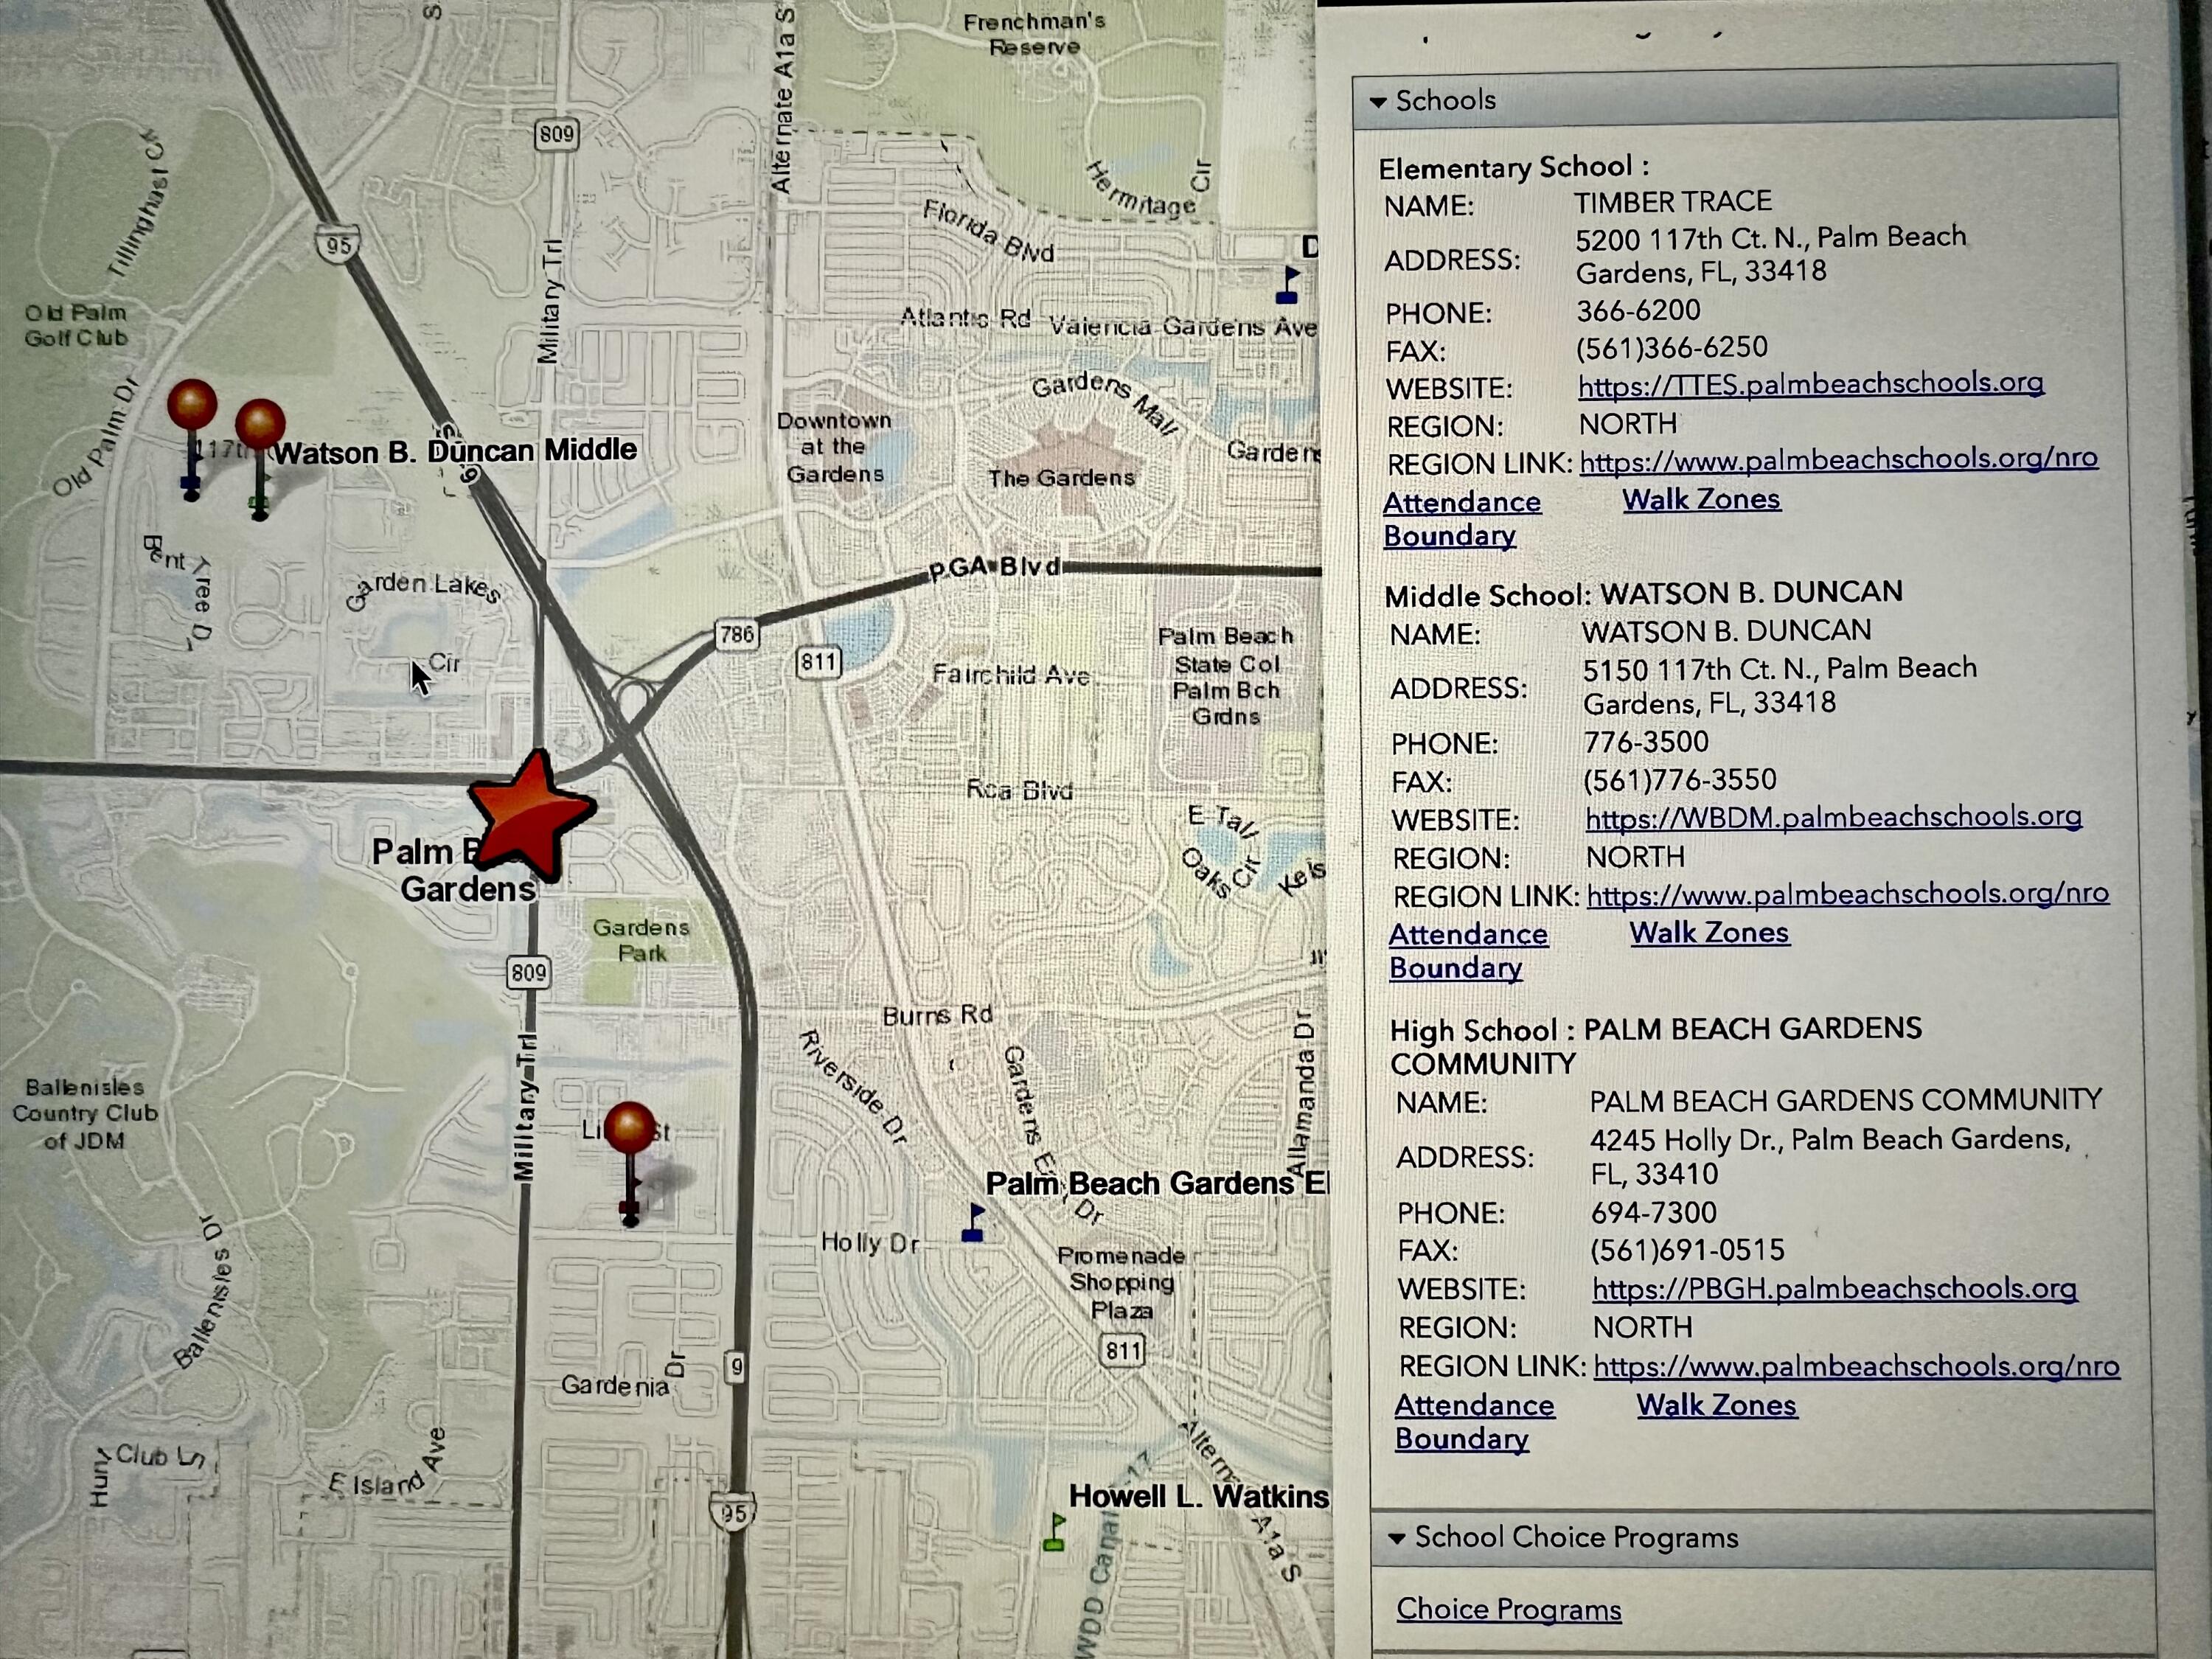
Task: Click the 786 route shield on map
Action: [x=737, y=634]
